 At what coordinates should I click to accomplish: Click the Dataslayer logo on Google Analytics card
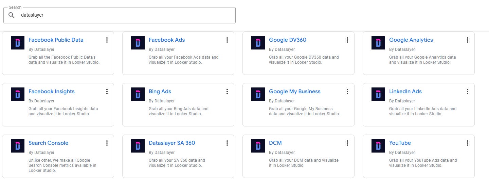tap(378, 43)
